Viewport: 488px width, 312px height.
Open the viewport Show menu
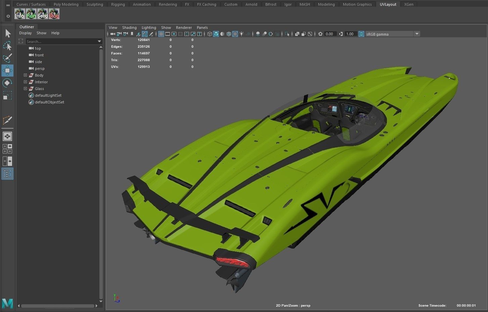tap(166, 28)
